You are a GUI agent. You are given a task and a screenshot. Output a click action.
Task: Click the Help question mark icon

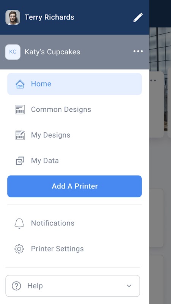(16, 286)
